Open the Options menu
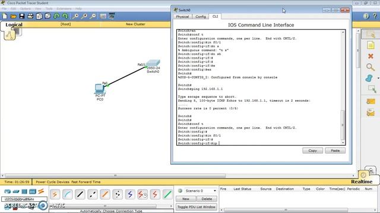The height and width of the screenshot is (213, 380). tap(26, 9)
